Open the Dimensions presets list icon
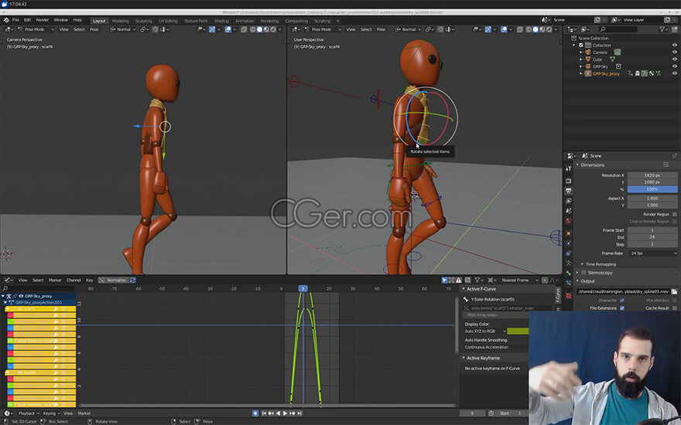Image resolution: width=681 pixels, height=425 pixels. [x=666, y=165]
